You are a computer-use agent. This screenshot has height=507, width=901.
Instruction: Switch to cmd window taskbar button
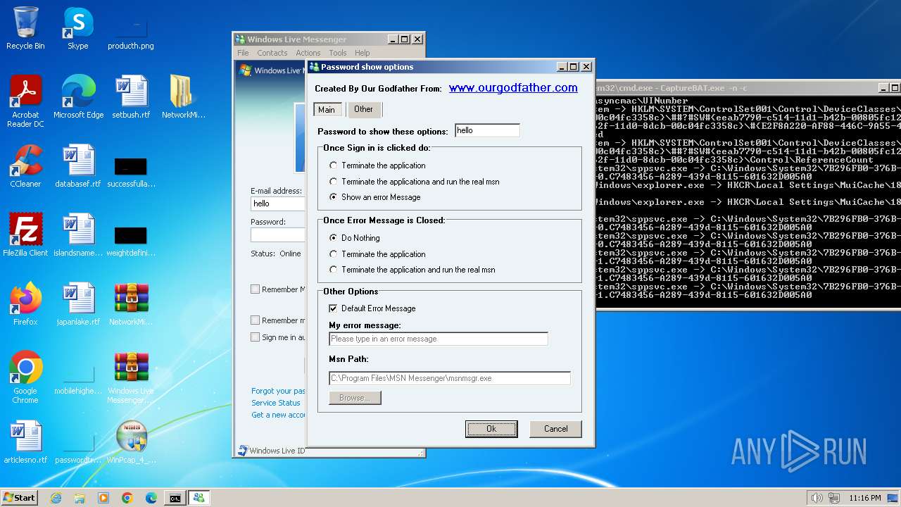pyautogui.click(x=175, y=498)
